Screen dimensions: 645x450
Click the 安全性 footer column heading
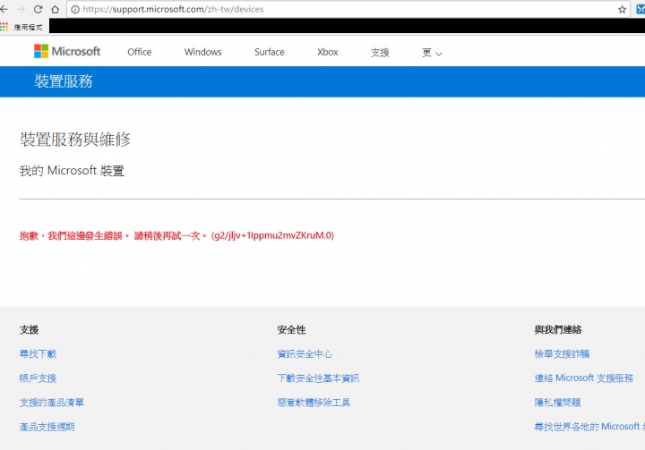point(291,329)
